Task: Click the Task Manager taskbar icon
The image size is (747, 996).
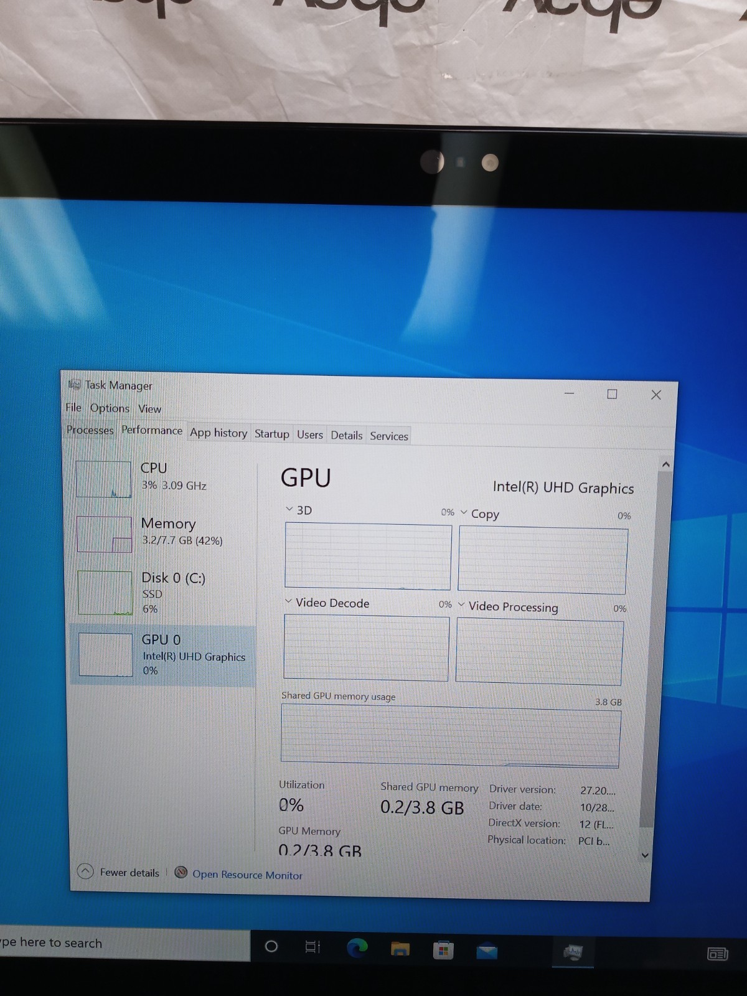Action: (573, 952)
